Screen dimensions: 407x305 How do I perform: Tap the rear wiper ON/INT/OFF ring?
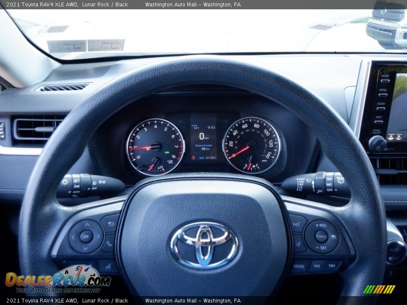point(330,184)
